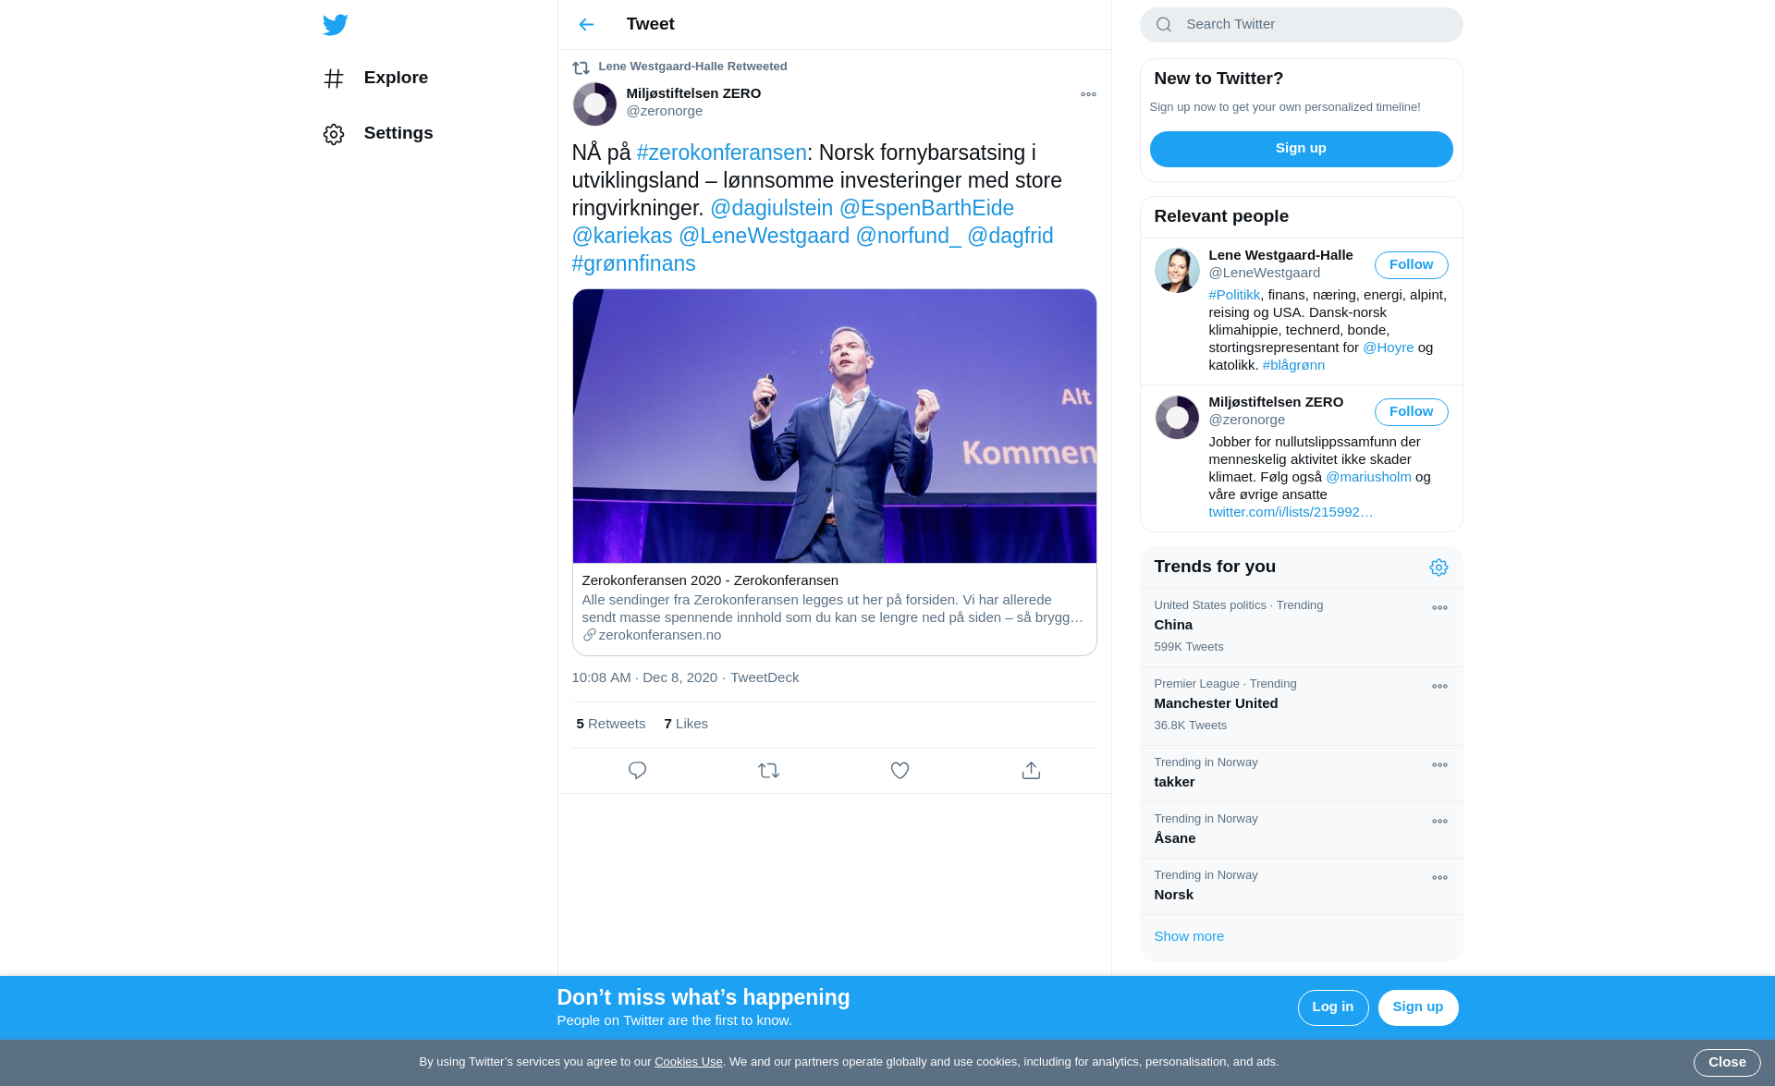Go back using the arrow icon
The width and height of the screenshot is (1775, 1086).
click(x=586, y=25)
